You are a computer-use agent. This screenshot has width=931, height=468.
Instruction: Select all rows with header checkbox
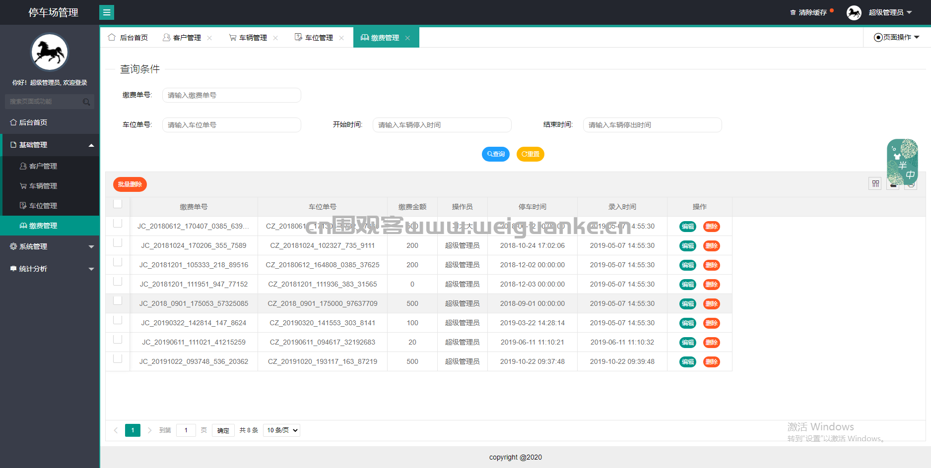(118, 204)
